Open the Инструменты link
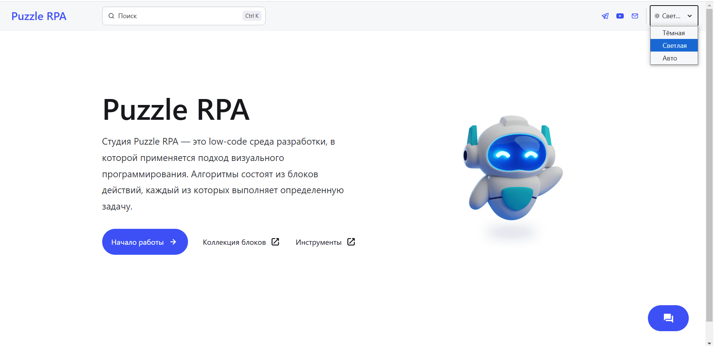 pos(318,242)
